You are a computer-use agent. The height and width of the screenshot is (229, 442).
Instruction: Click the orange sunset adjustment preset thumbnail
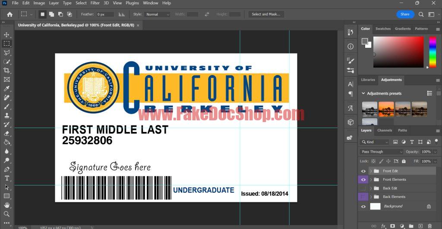(386, 109)
